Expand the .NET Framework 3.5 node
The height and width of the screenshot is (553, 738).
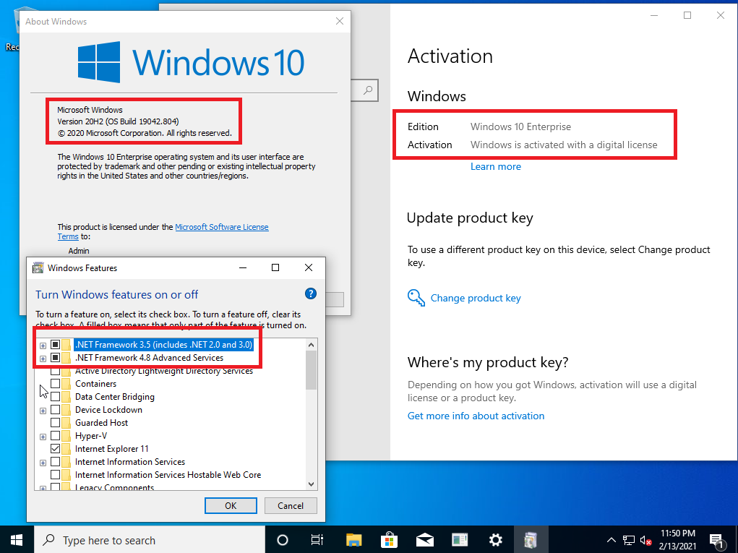click(43, 346)
